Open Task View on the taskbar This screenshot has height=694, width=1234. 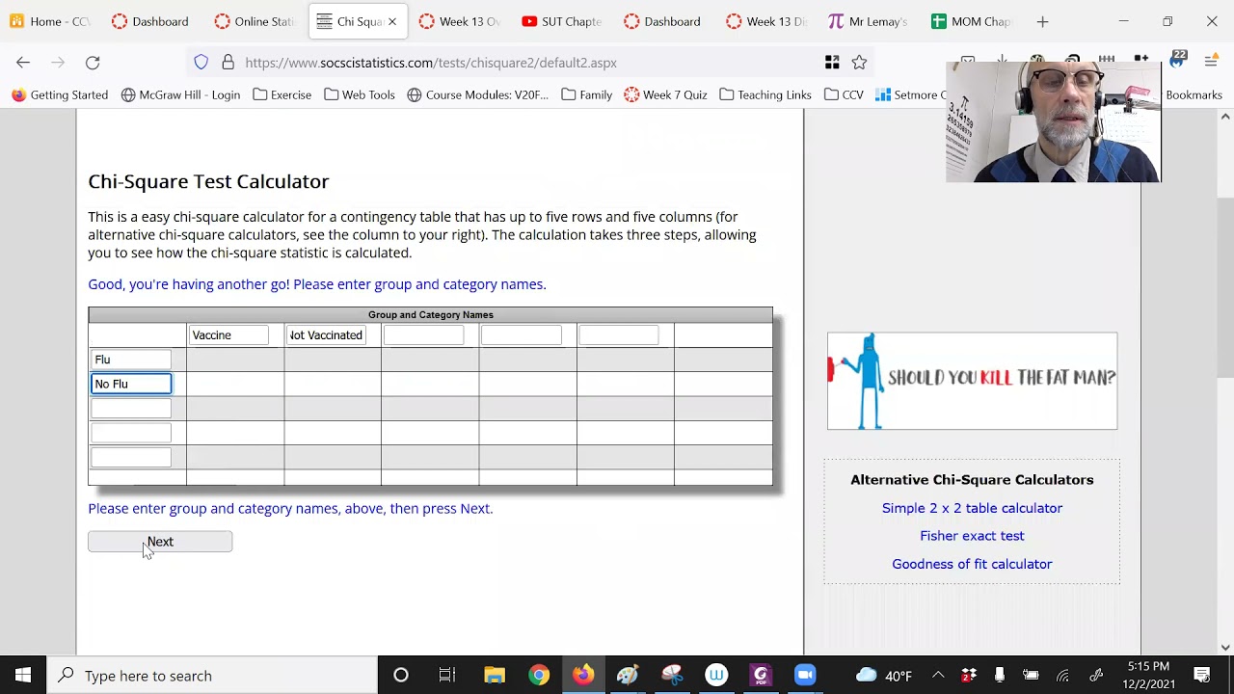coord(446,676)
